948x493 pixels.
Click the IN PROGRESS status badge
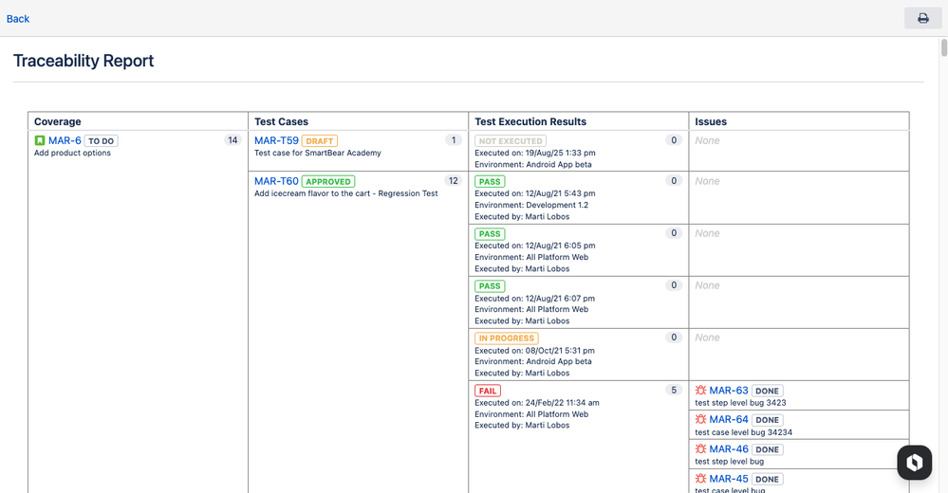click(x=507, y=338)
